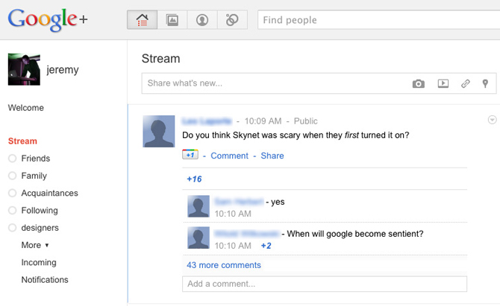Click the 'Do you think Skynet' post text
Image resolution: width=500 pixels, height=306 pixels.
click(x=296, y=136)
